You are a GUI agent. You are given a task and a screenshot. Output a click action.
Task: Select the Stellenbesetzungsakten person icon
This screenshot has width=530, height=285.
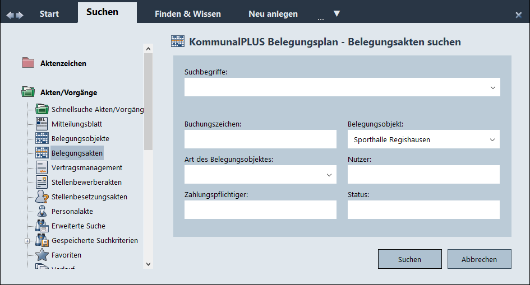click(42, 197)
